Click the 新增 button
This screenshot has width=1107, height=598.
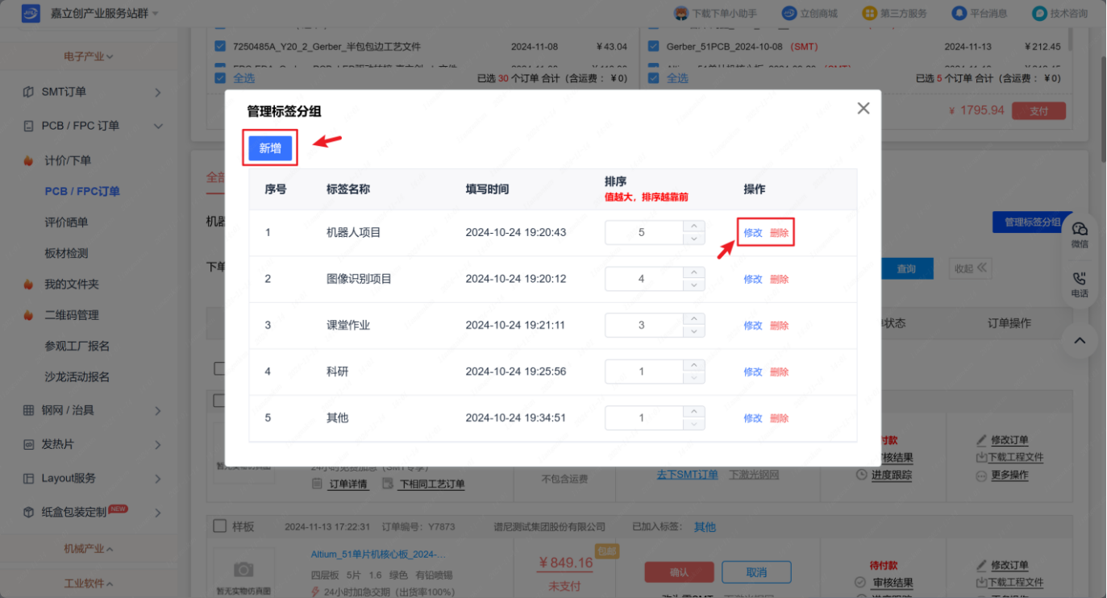270,148
